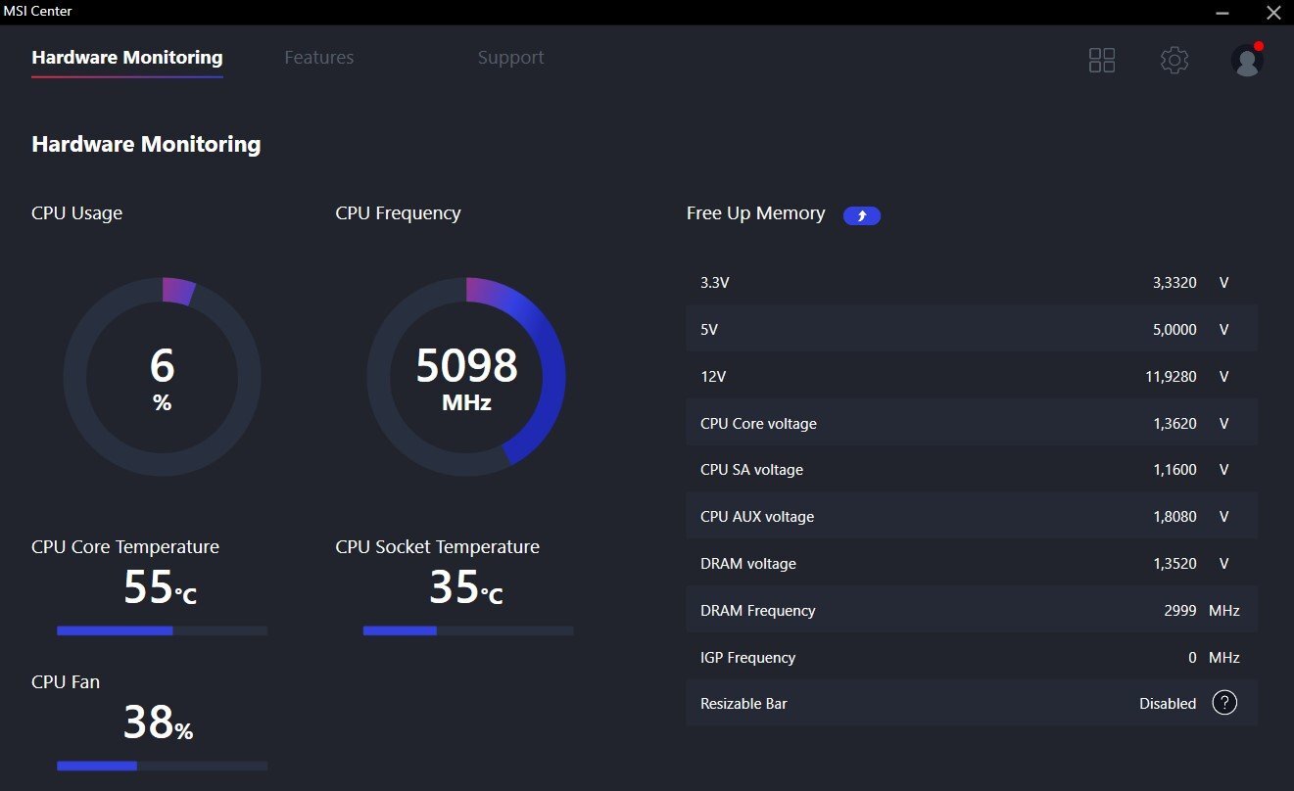The image size is (1294, 791).
Task: Select the CPU Core voltage row label
Action: [x=758, y=424]
